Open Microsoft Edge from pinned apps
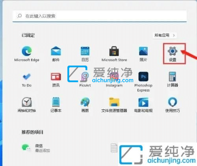 point(27,54)
